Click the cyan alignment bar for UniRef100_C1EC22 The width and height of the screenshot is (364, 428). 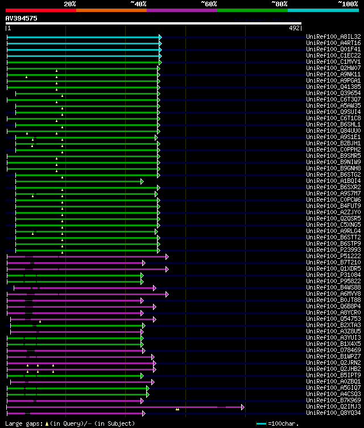tap(83, 56)
